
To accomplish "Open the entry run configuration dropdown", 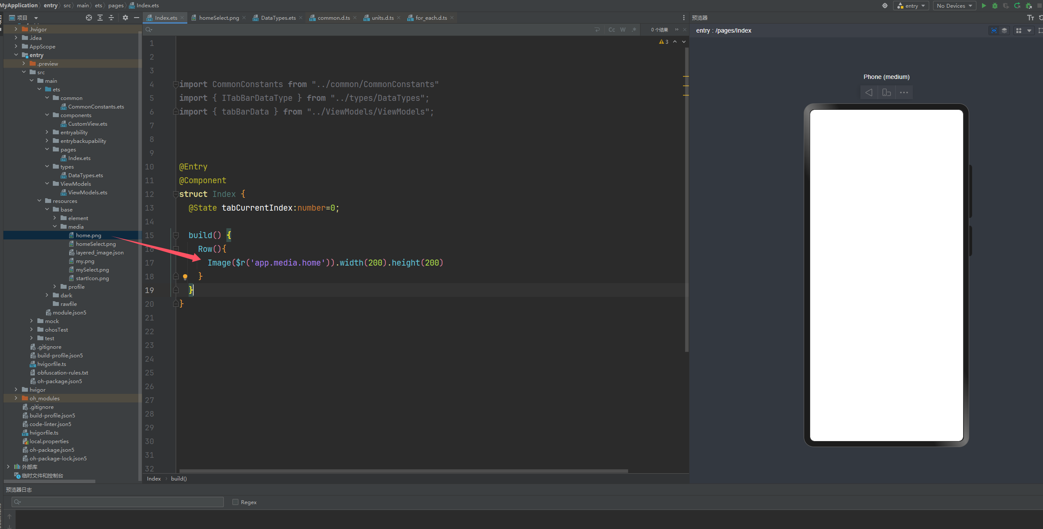I will coord(911,6).
